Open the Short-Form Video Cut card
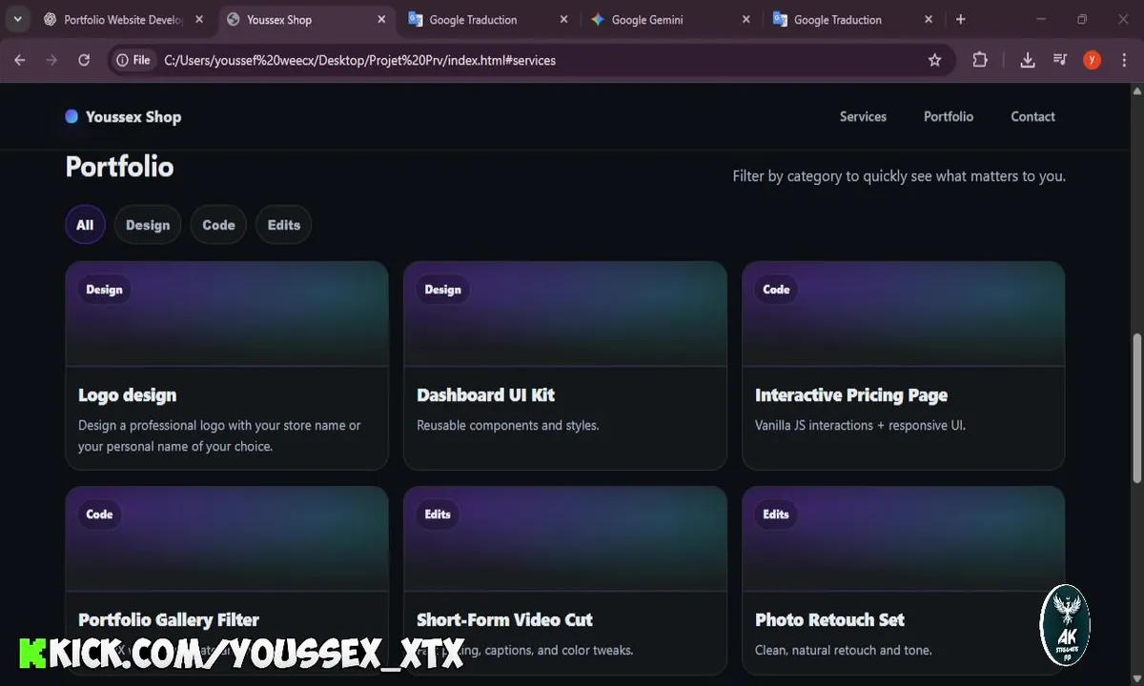The image size is (1144, 686). coord(565,581)
